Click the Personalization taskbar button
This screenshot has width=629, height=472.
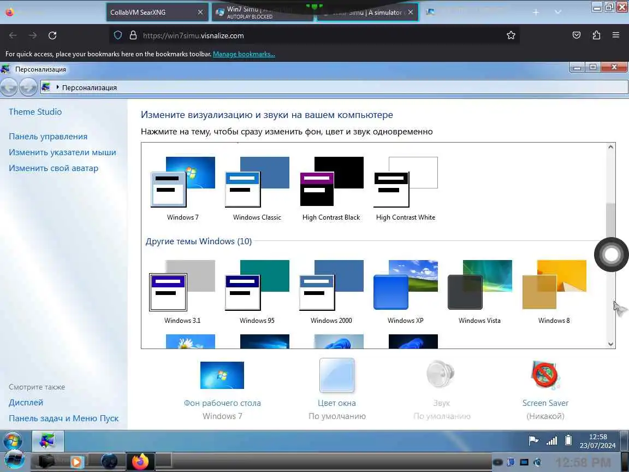48,441
